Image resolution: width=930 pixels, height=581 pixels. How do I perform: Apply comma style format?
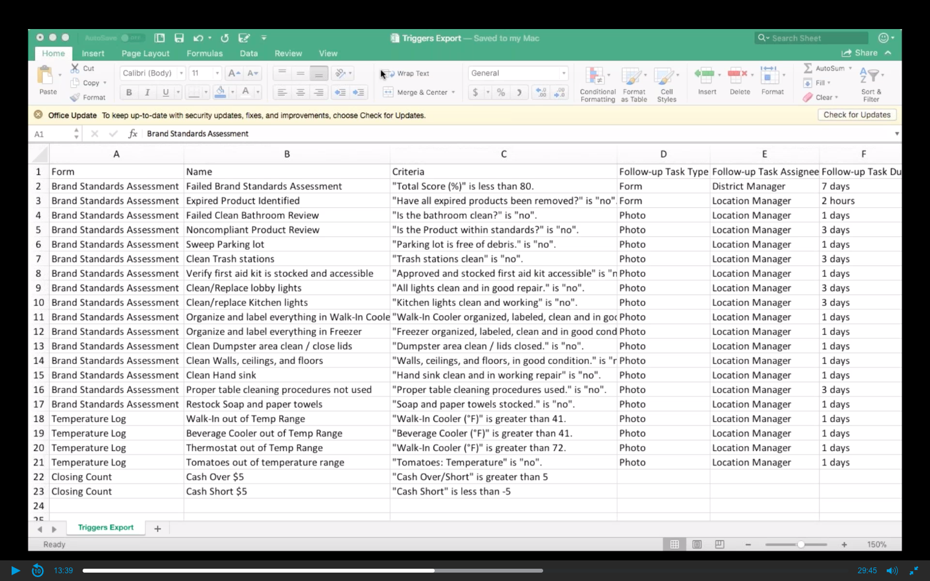coord(519,92)
